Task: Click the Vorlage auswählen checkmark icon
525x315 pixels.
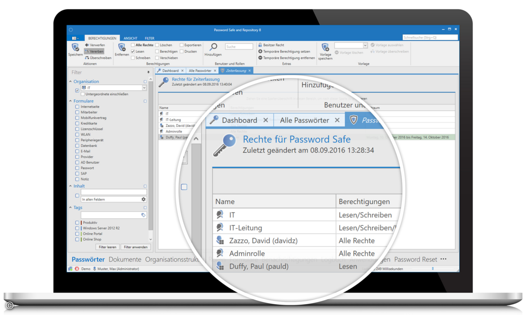Action: (x=372, y=45)
